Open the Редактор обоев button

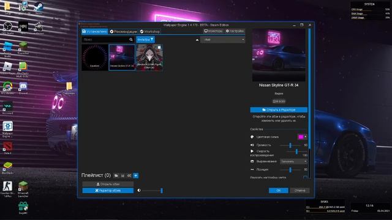pos(108,191)
